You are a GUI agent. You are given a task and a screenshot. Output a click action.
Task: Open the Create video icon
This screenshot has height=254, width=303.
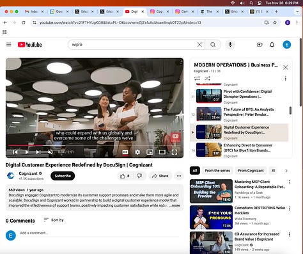[x=260, y=45]
